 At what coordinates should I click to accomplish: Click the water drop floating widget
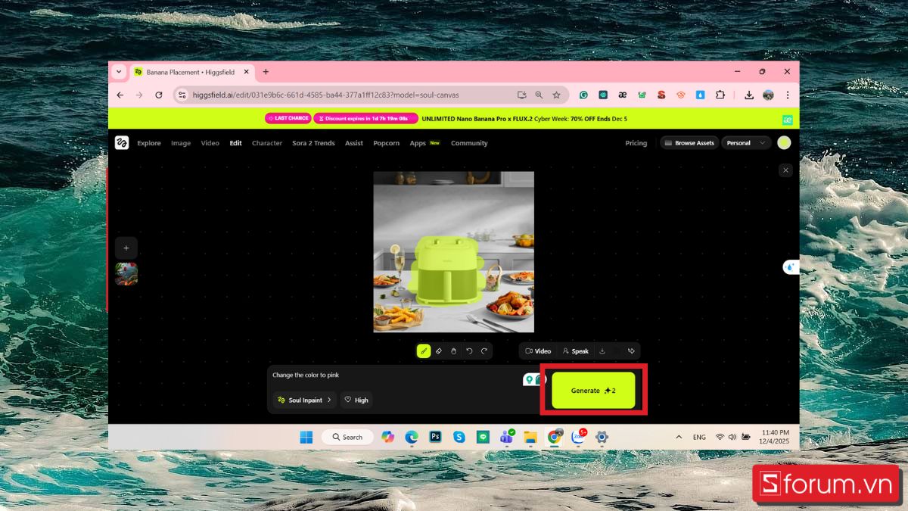tap(791, 266)
